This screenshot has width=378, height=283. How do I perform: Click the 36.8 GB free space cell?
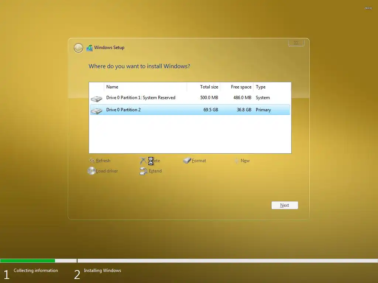tap(244, 110)
